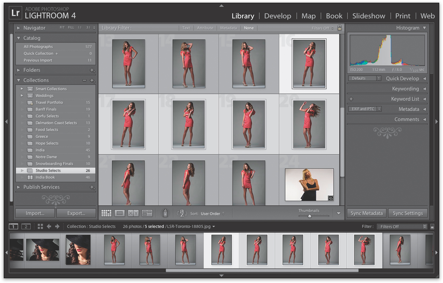Image resolution: width=443 pixels, height=283 pixels.
Task: Click the filmstrip grid shortcut icon
Action: [40, 227]
